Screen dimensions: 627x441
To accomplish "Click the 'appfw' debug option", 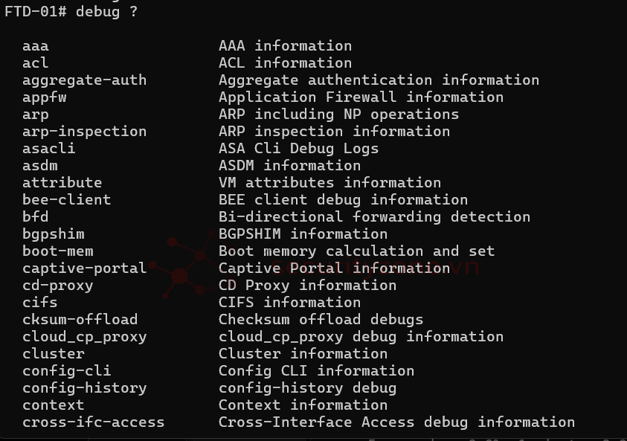I will point(44,97).
